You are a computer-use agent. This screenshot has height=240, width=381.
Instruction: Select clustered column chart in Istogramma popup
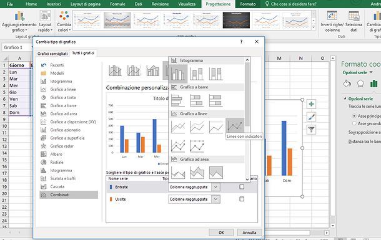(178, 74)
